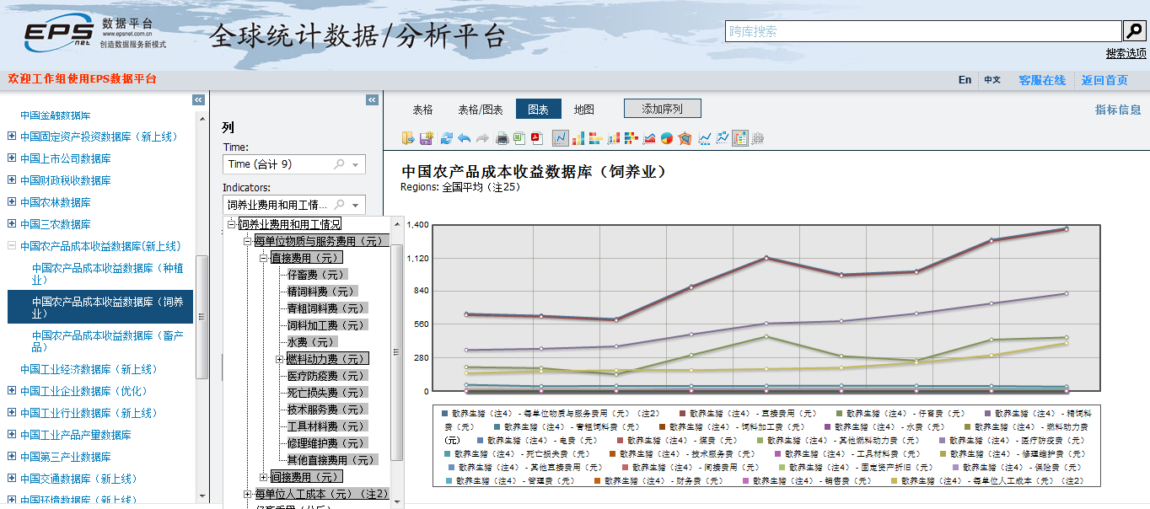Expand 中国工业企业数据库（优化） node
Screen dimensions: 1150x509
pos(11,390)
